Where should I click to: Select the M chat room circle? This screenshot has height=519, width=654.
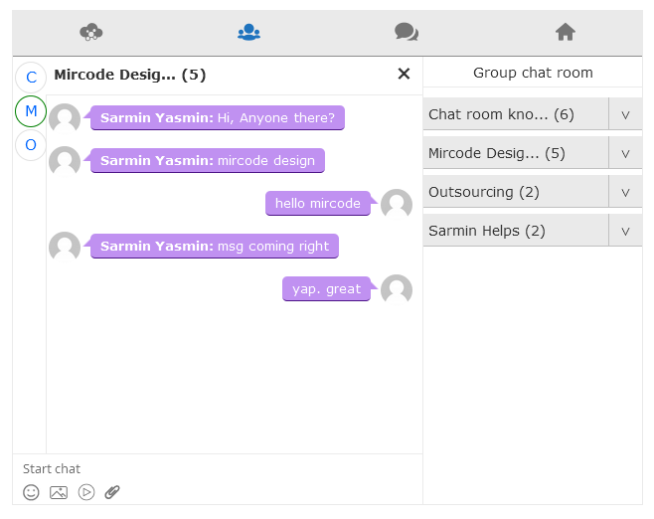click(x=31, y=111)
